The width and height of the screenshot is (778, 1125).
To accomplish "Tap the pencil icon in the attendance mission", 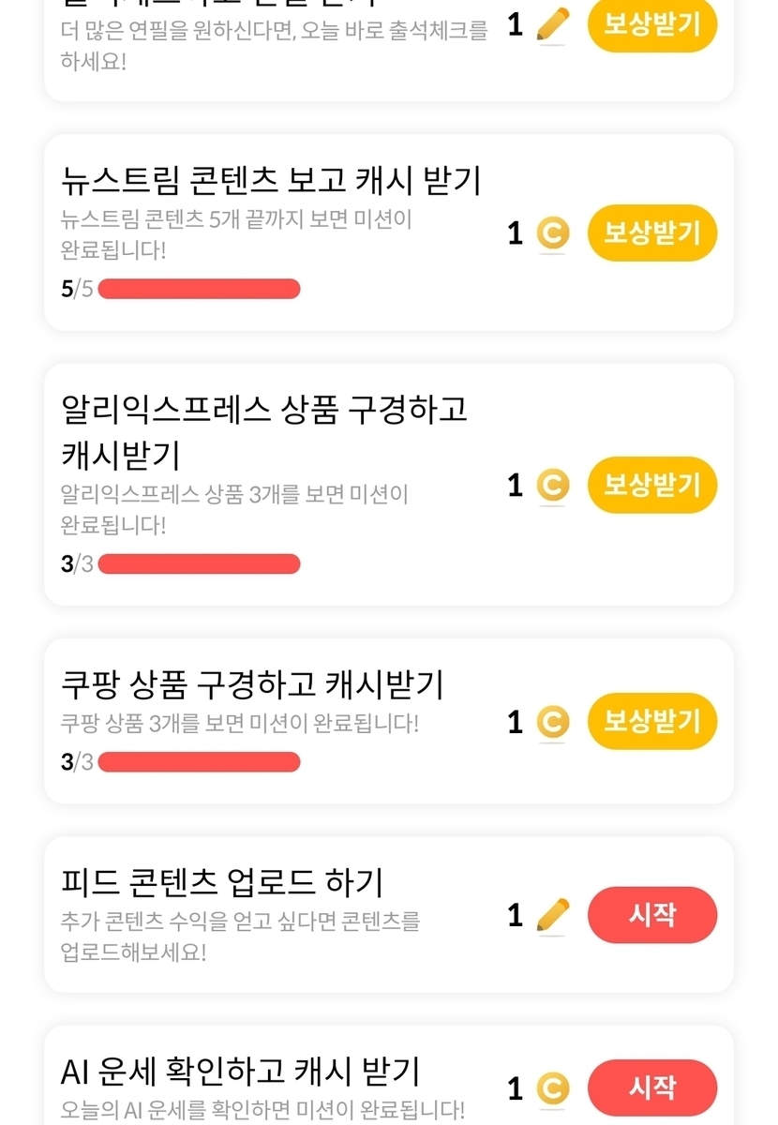I will [552, 25].
